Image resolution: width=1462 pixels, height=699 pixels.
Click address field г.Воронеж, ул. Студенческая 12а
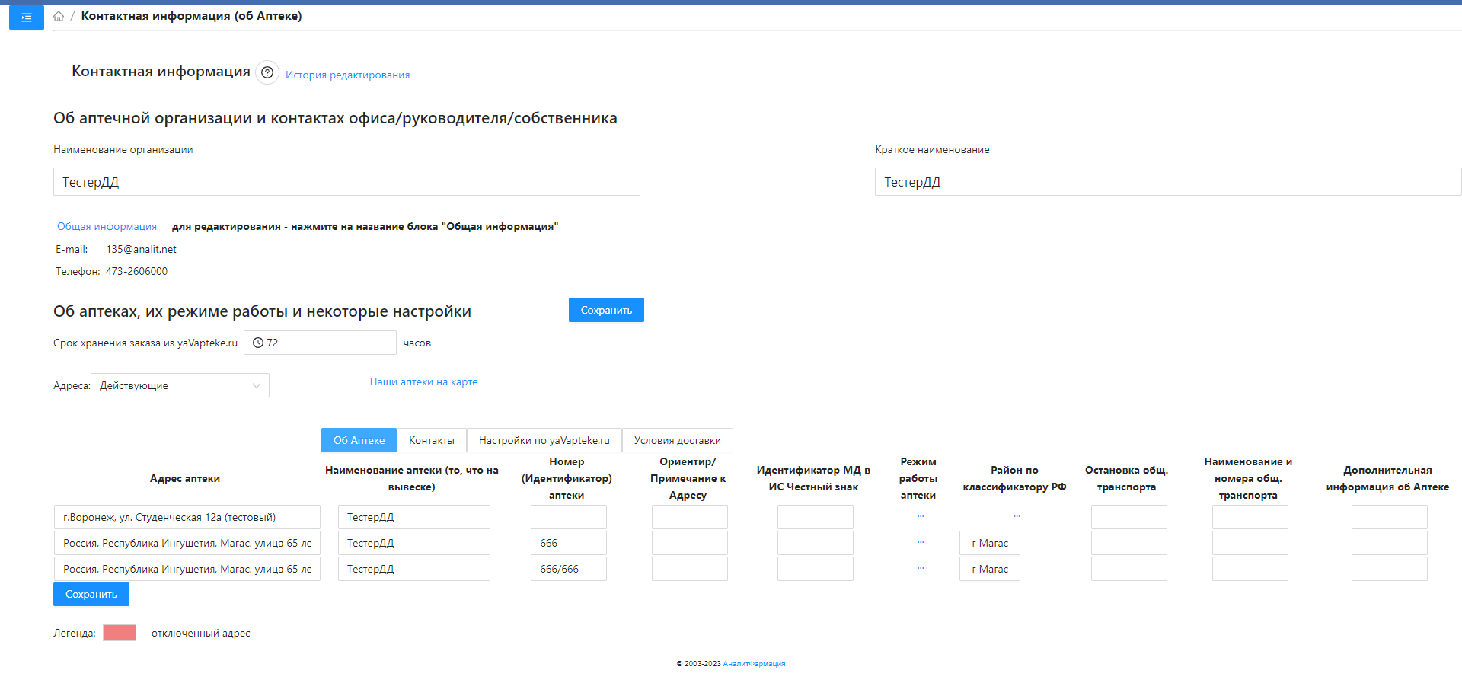point(187,517)
